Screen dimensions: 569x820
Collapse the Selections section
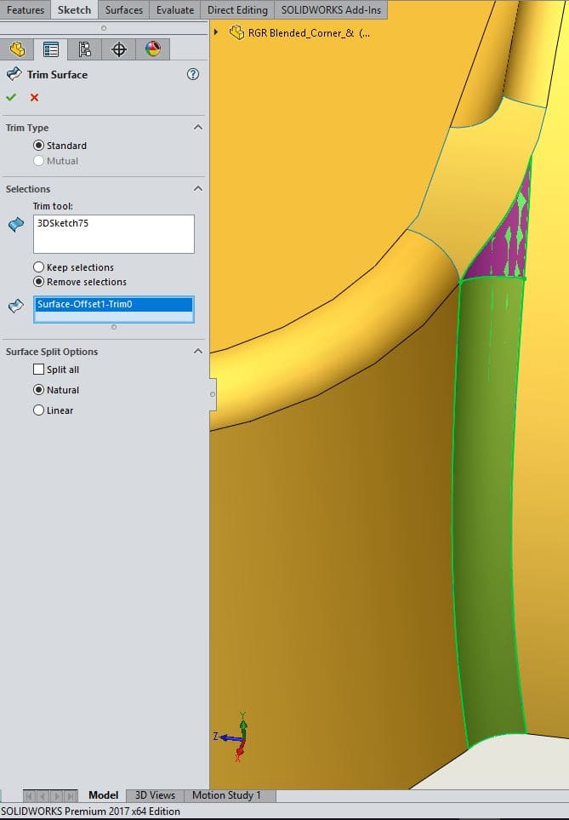(x=198, y=189)
